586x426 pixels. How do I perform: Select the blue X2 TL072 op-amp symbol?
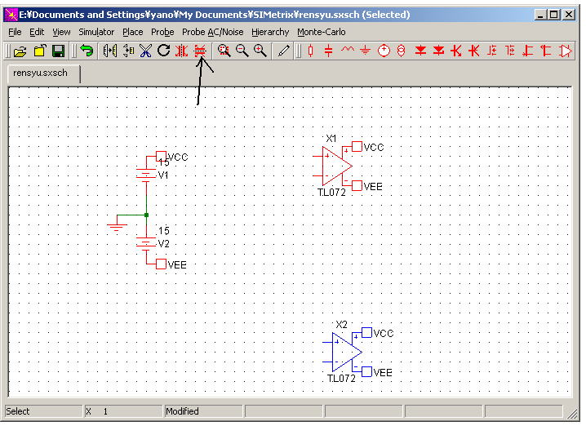coord(345,352)
